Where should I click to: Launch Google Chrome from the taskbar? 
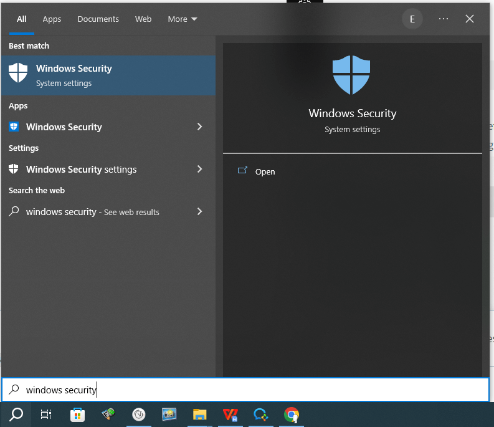pyautogui.click(x=291, y=415)
